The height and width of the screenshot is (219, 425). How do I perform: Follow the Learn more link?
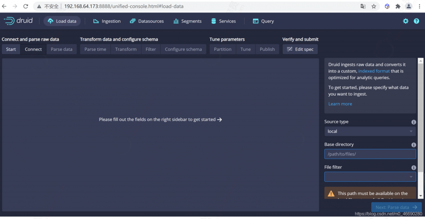(x=340, y=104)
